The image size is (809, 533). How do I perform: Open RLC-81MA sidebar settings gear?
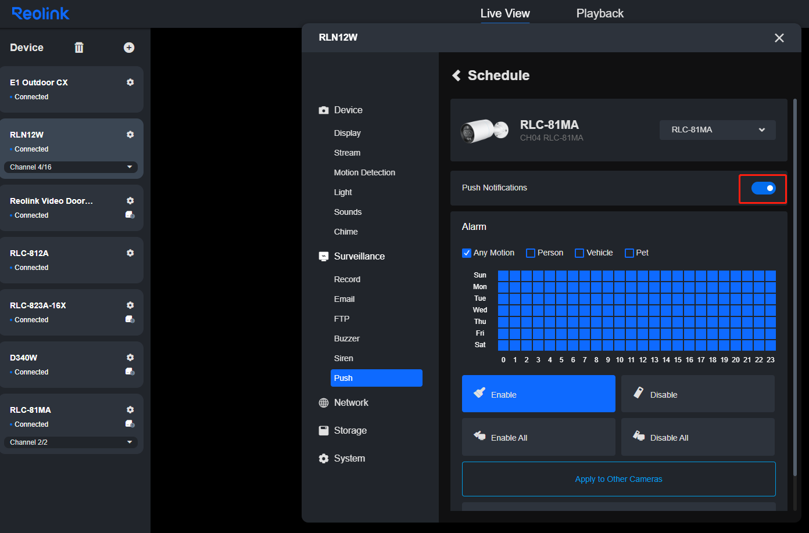(130, 410)
